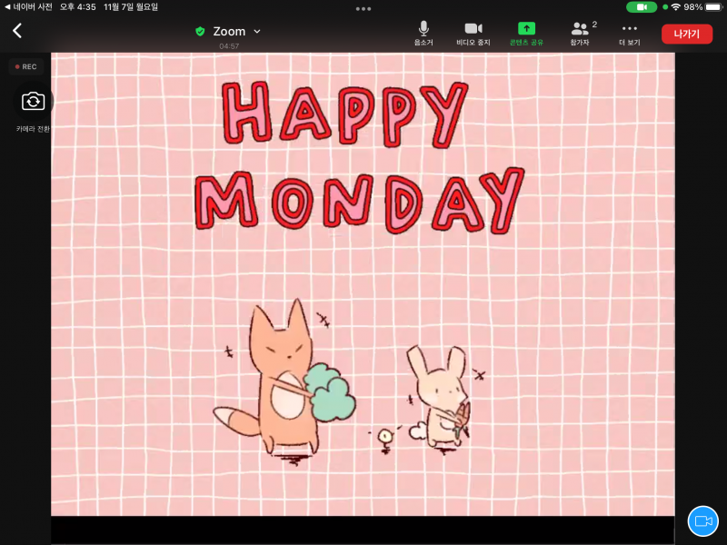Screen dimensions: 727x545
Task: Tap the back chevron at top left
Action: click(x=17, y=31)
